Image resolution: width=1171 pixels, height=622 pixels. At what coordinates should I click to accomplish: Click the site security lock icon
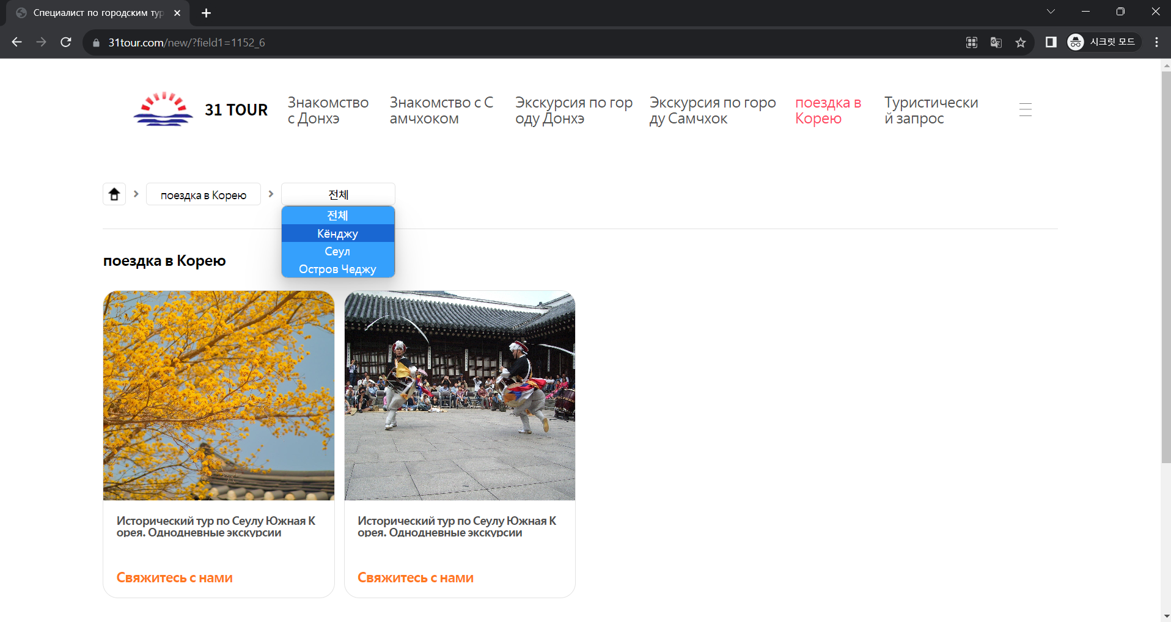96,43
